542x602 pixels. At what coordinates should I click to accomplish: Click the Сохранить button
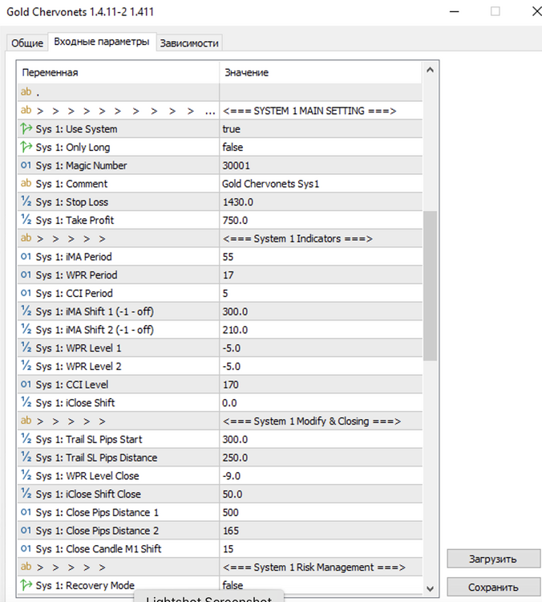pyautogui.click(x=493, y=588)
